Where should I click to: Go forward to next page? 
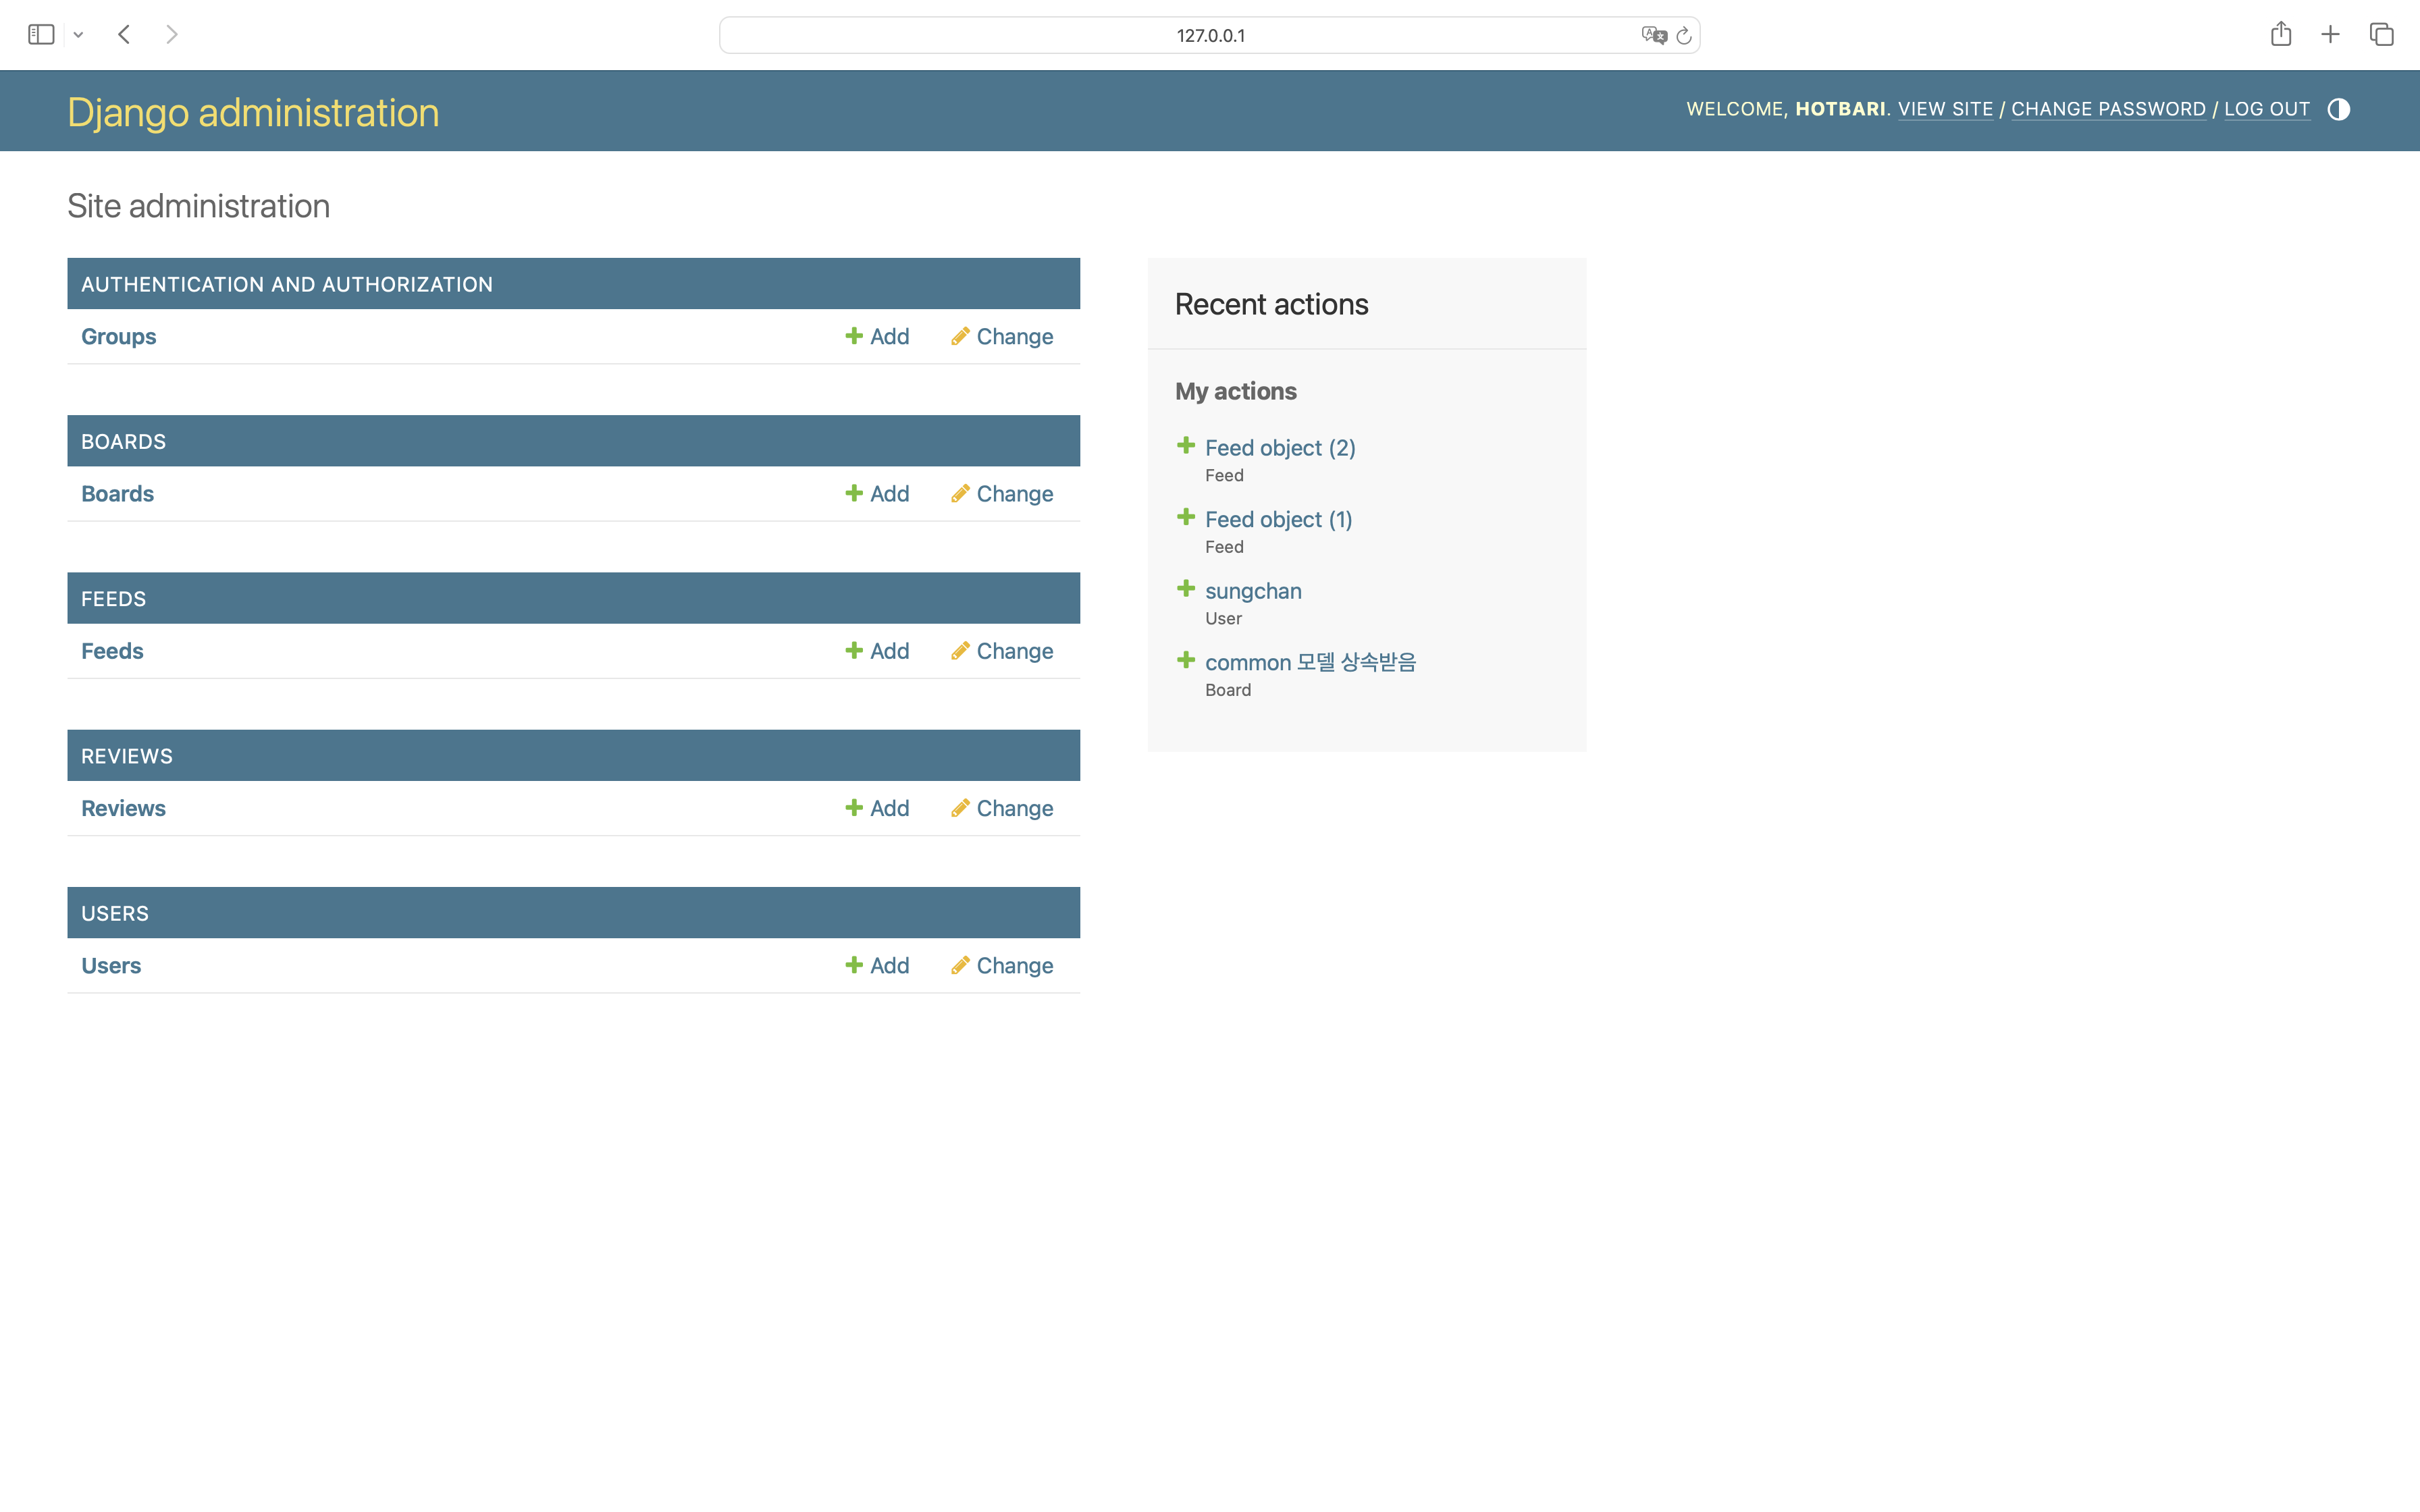tap(172, 35)
